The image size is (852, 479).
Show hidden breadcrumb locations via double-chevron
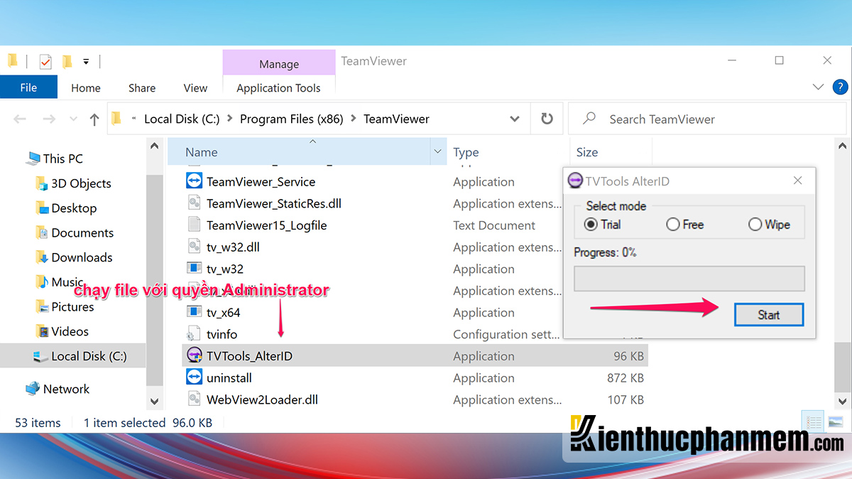[x=135, y=119]
